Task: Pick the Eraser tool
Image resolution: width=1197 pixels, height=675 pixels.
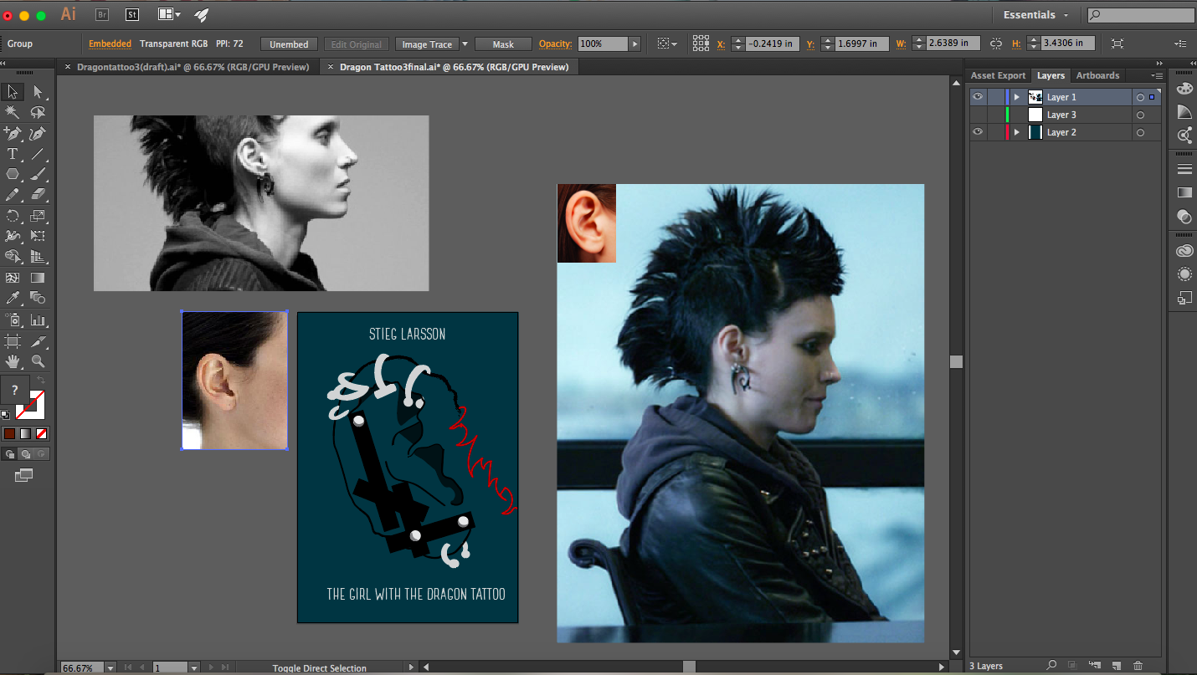Action: 38,195
